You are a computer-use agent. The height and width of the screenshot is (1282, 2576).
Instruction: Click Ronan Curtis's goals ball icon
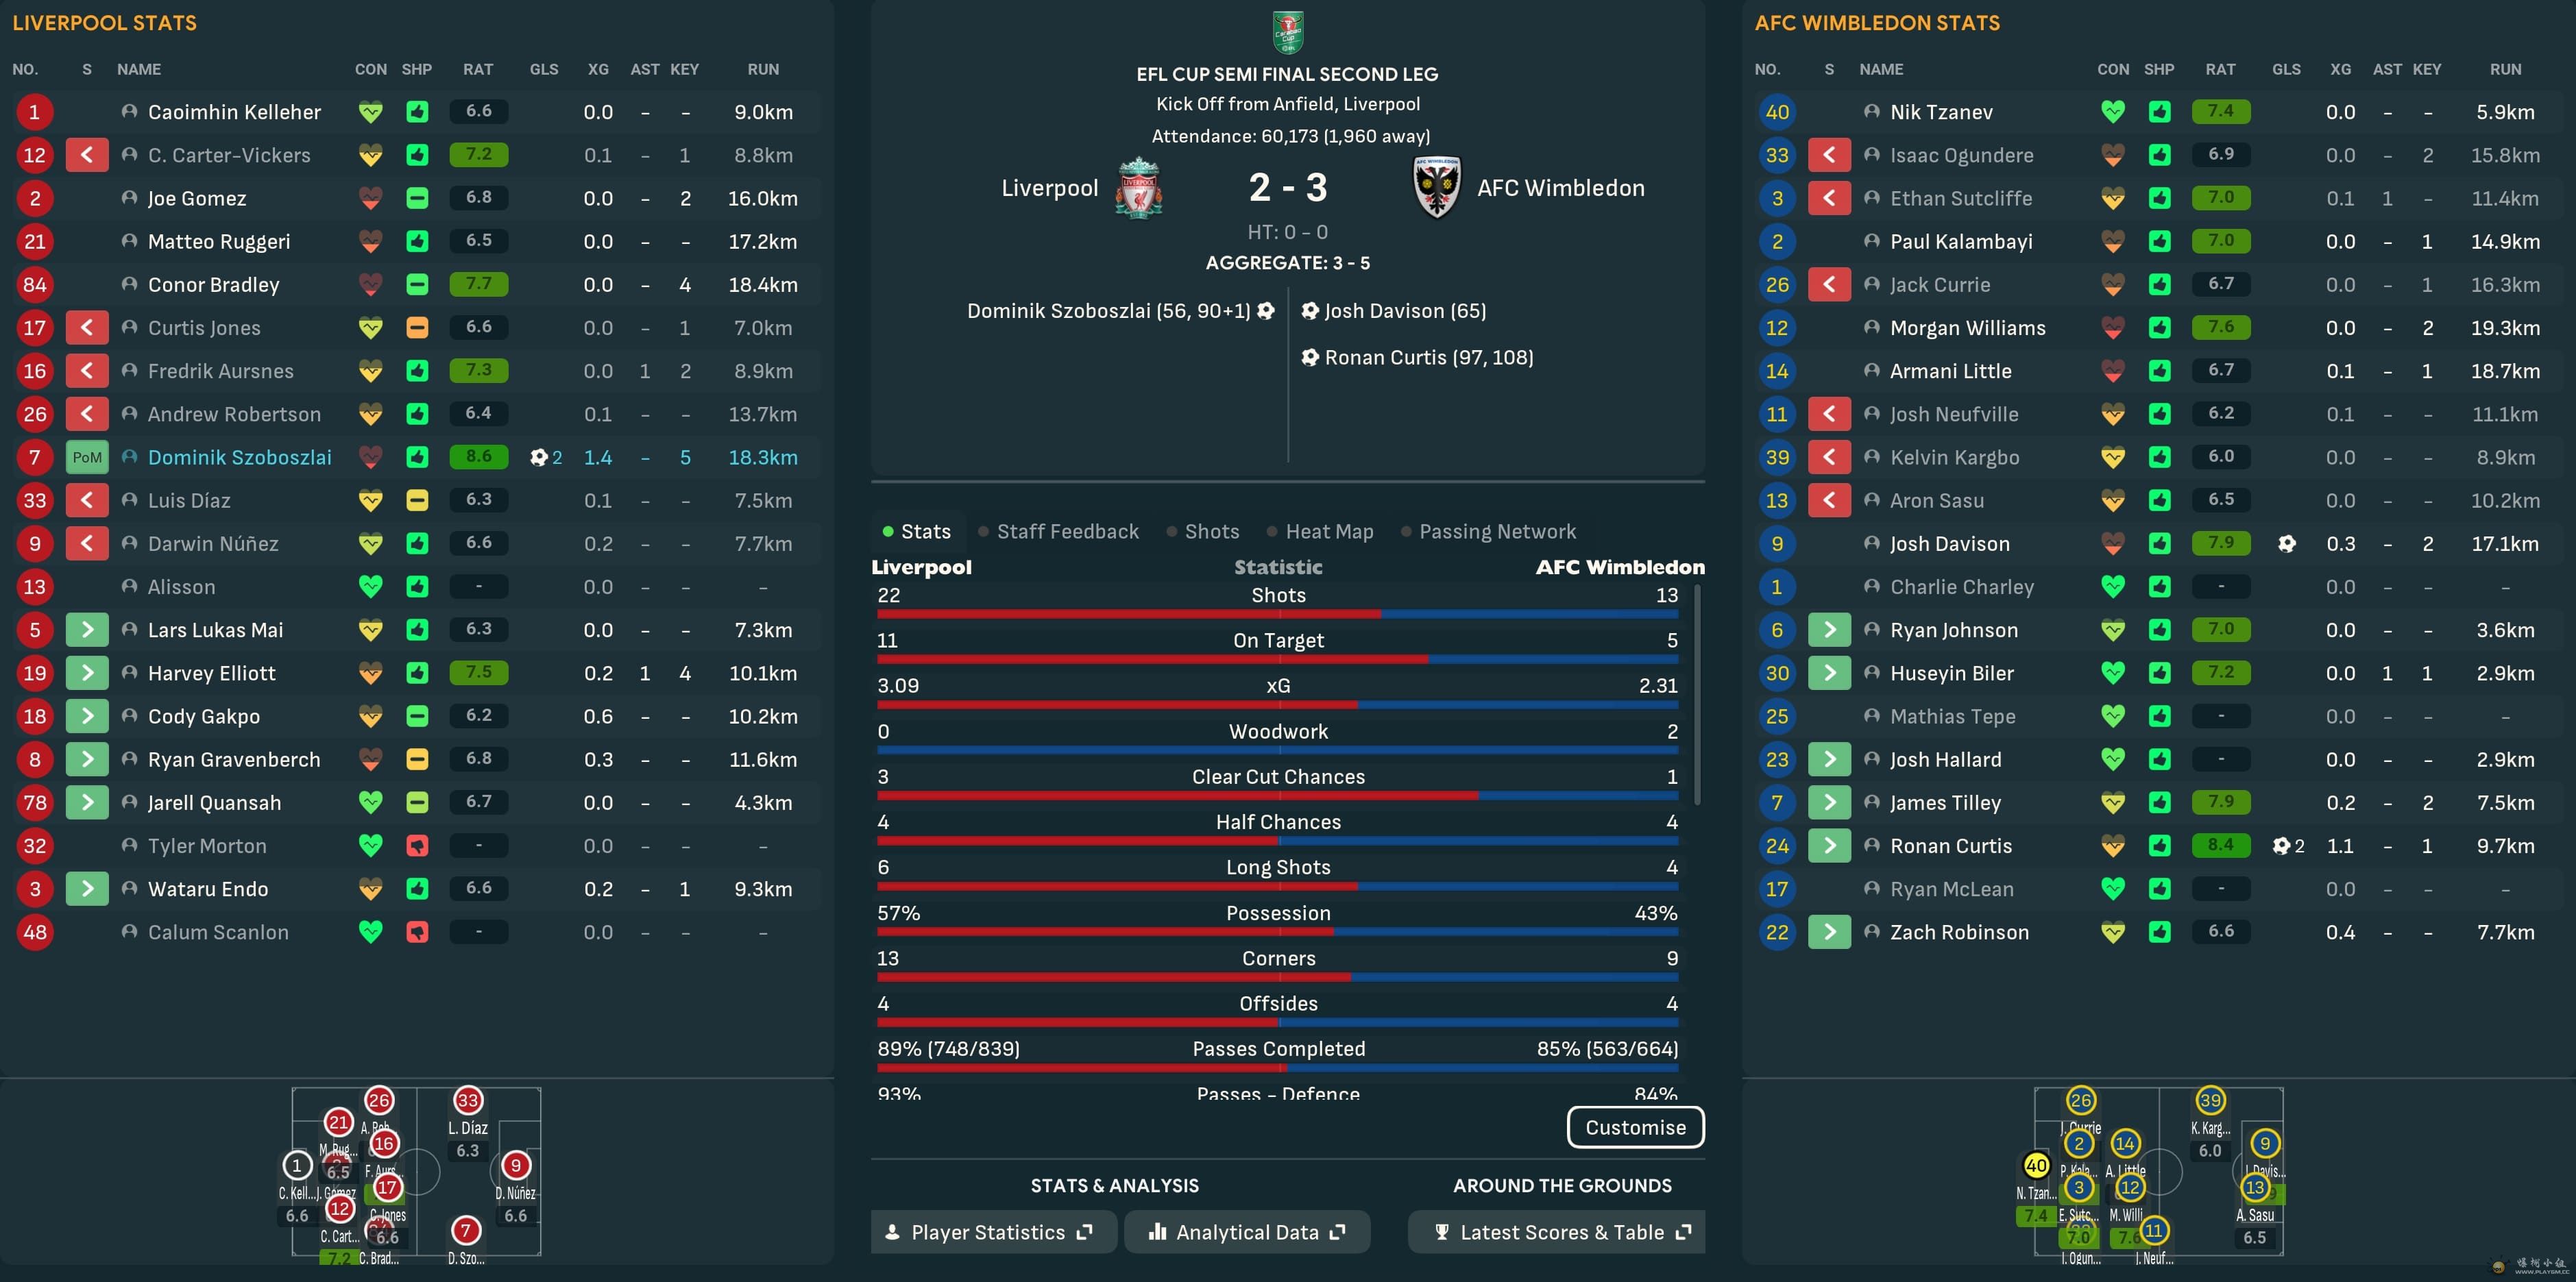coord(2281,846)
